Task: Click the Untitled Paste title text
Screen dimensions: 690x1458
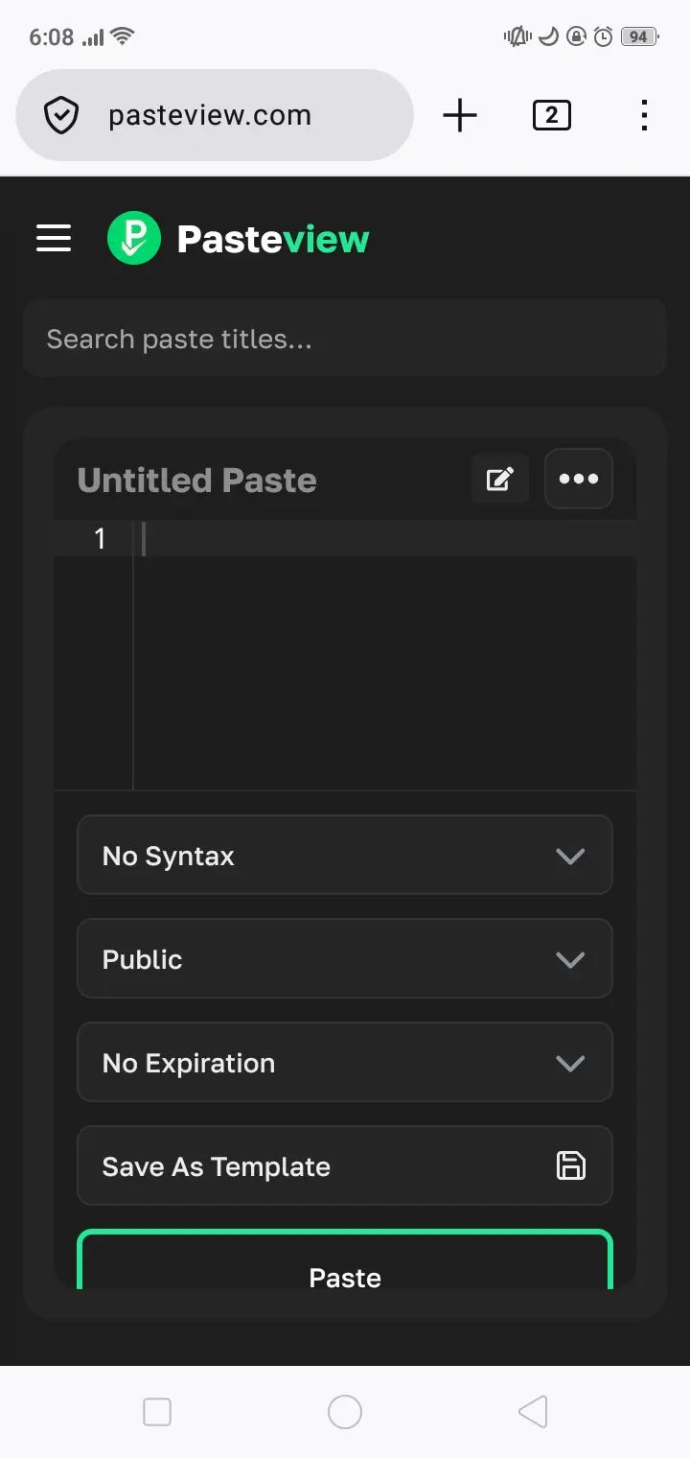Action: point(196,480)
